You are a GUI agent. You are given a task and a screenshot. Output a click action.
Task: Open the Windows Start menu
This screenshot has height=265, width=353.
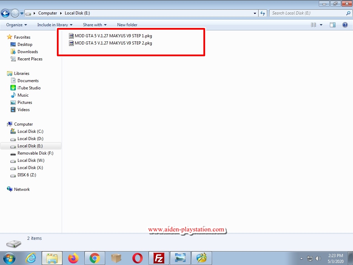pyautogui.click(x=9, y=258)
